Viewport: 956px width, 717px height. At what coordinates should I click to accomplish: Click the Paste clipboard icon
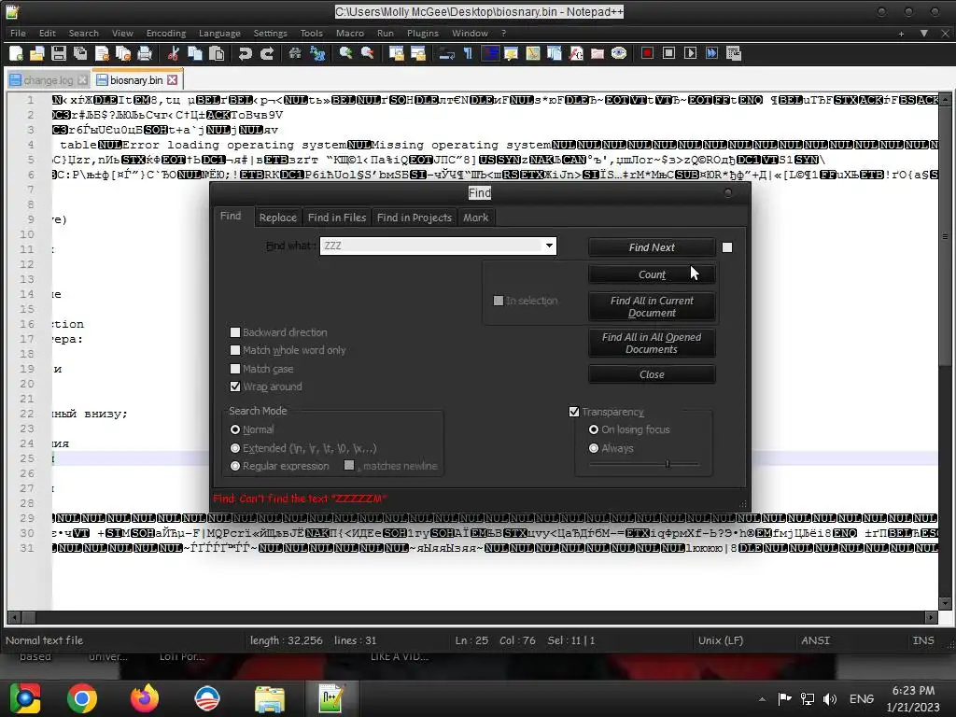[x=217, y=53]
